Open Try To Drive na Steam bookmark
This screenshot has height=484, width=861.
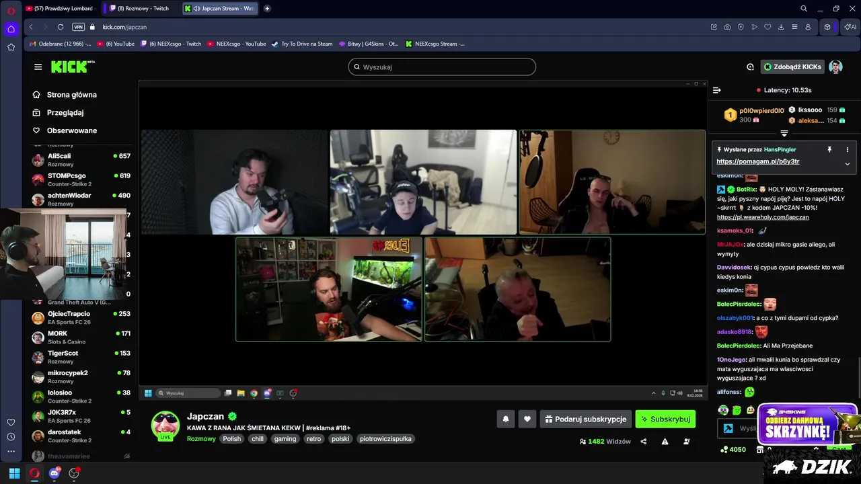[x=302, y=44]
